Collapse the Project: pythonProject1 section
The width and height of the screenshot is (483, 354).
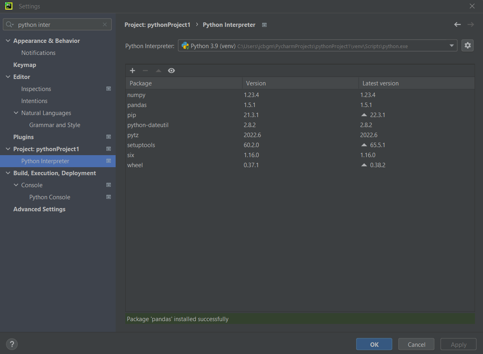click(8, 149)
